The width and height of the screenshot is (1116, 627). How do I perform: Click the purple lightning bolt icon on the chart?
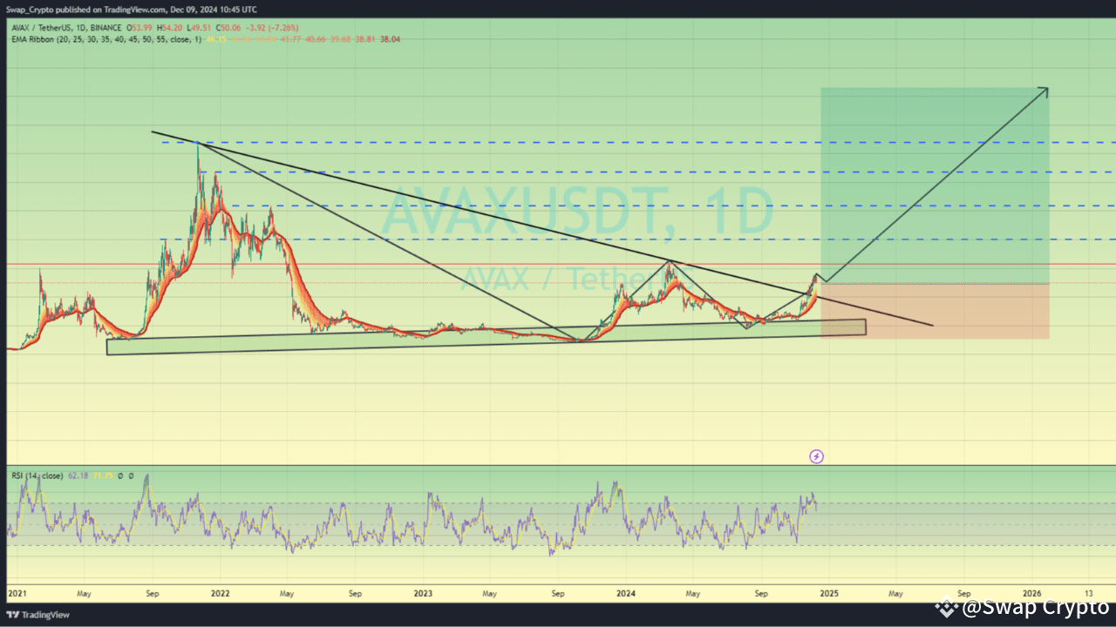[816, 456]
